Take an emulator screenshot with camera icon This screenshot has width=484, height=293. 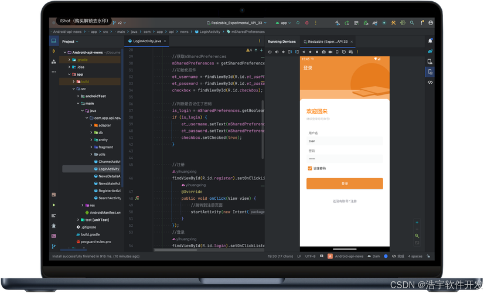323,52
